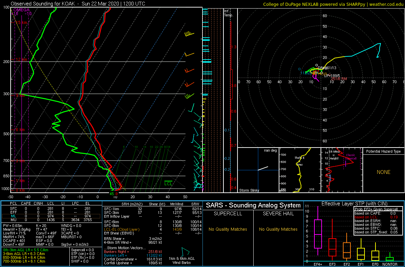Click the OMEGA label
405x267 pixels.
[x=21, y=10]
